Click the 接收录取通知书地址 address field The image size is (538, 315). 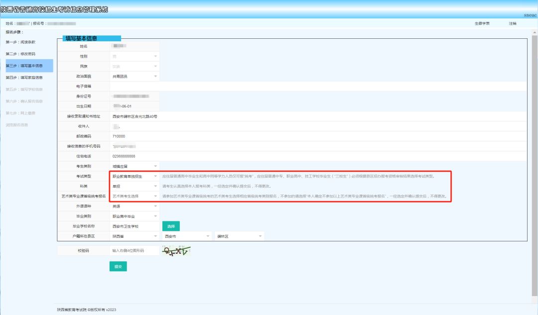pos(318,116)
